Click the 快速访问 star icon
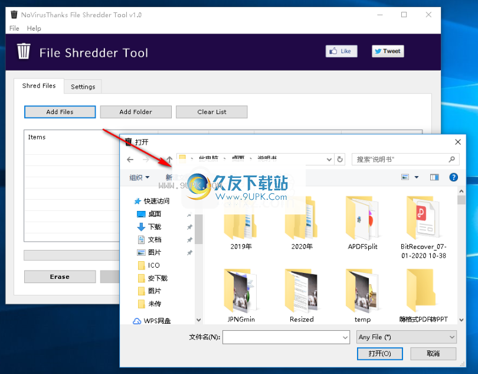The width and height of the screenshot is (478, 374). tap(137, 201)
